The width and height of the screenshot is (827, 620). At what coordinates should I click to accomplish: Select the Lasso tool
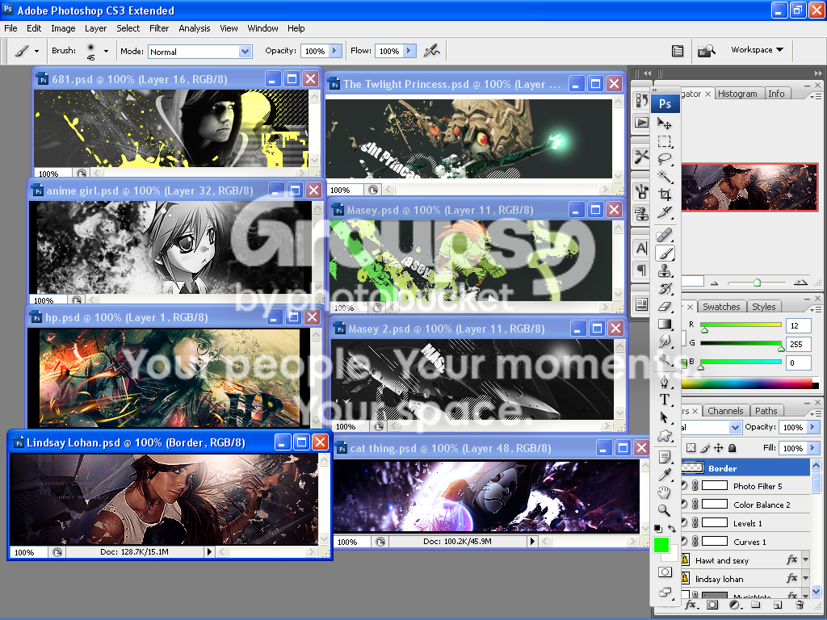(665, 159)
